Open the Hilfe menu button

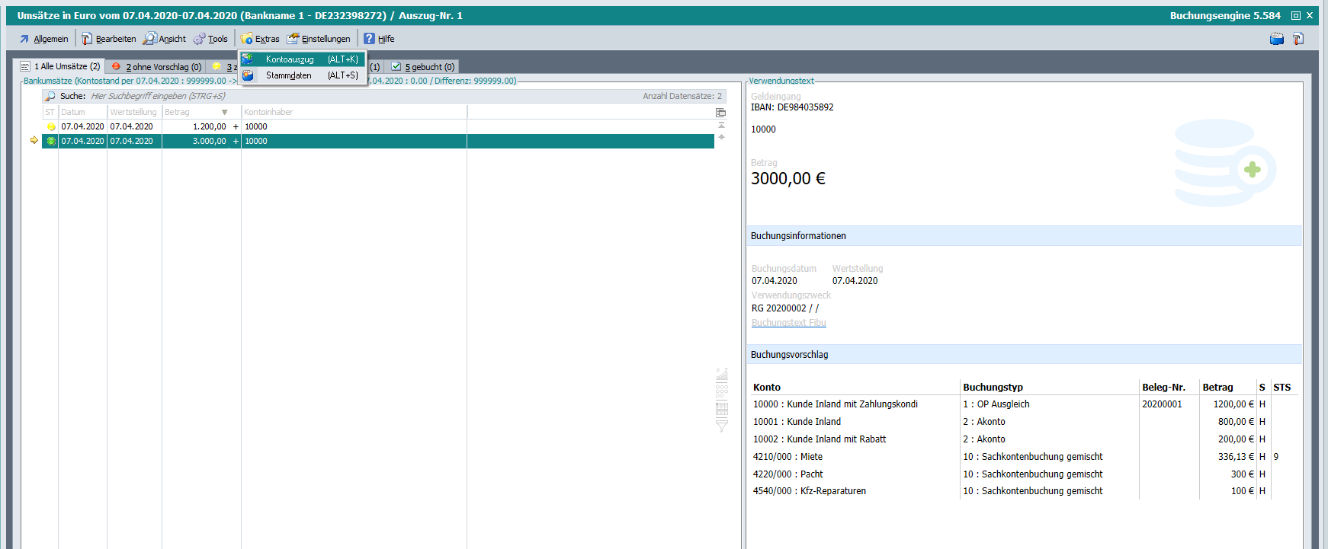[x=379, y=39]
